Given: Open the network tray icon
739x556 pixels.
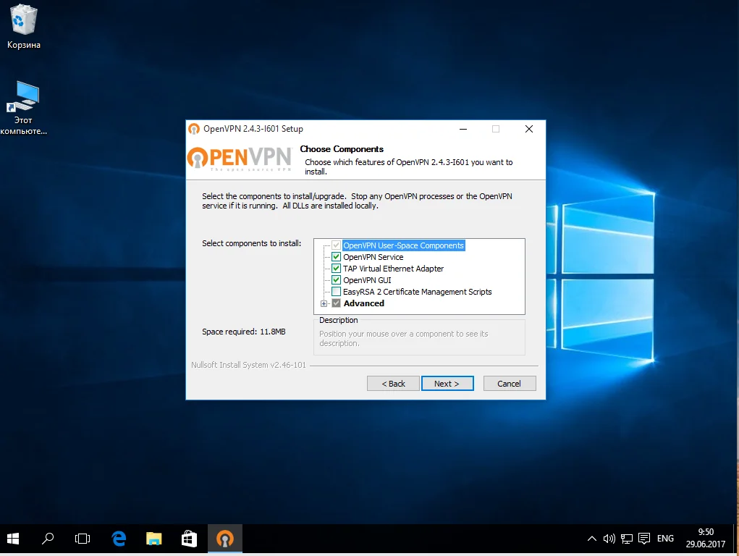Looking at the screenshot, I should (x=626, y=539).
